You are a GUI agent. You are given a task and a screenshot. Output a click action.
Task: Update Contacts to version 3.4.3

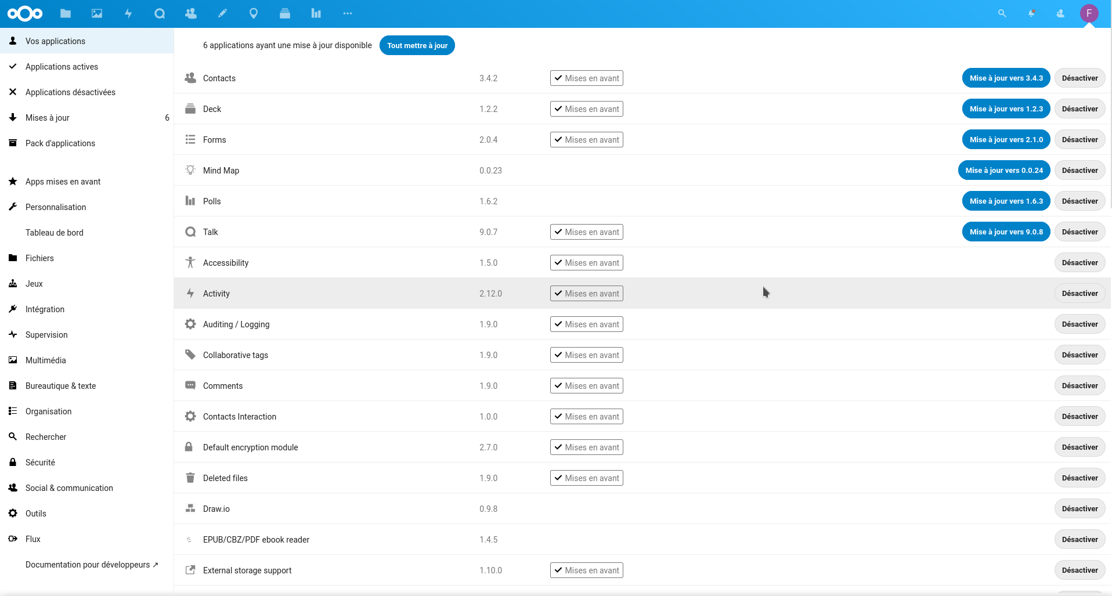point(1006,78)
